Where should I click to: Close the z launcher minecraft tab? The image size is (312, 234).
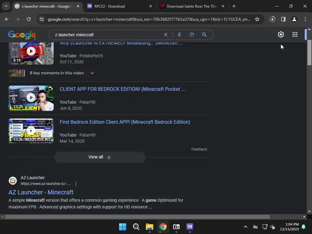pyautogui.click(x=78, y=6)
